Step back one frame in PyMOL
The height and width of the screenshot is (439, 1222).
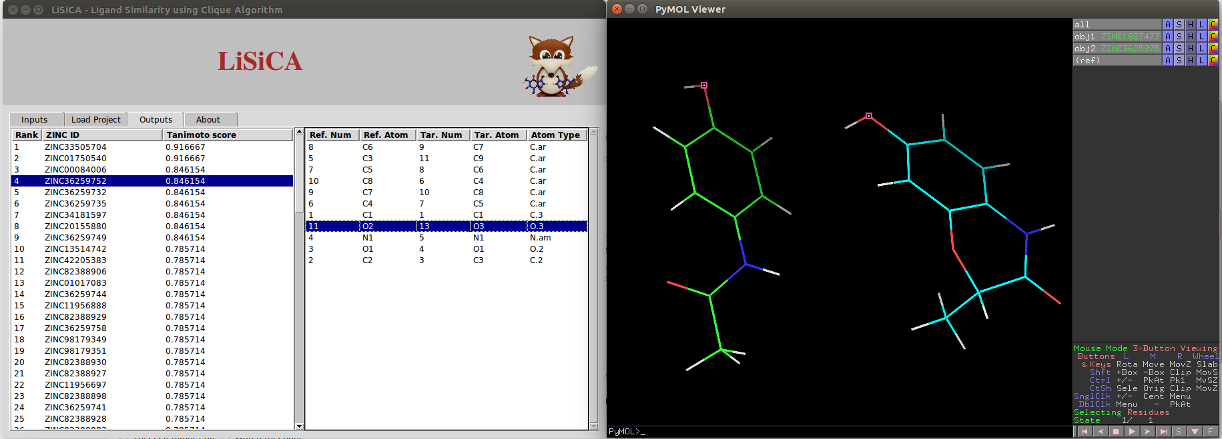point(1100,432)
